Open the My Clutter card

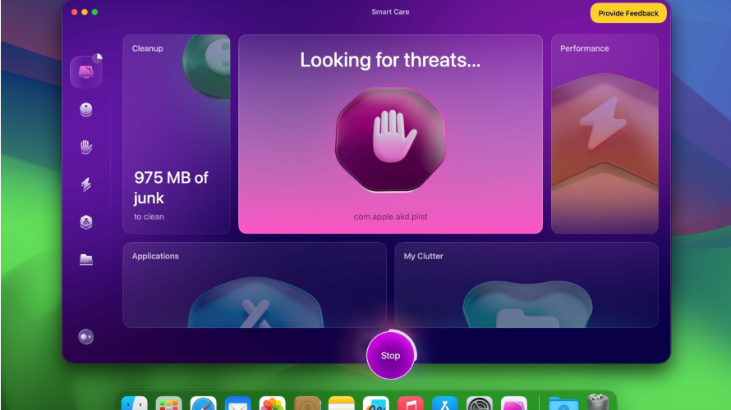pyautogui.click(x=526, y=285)
